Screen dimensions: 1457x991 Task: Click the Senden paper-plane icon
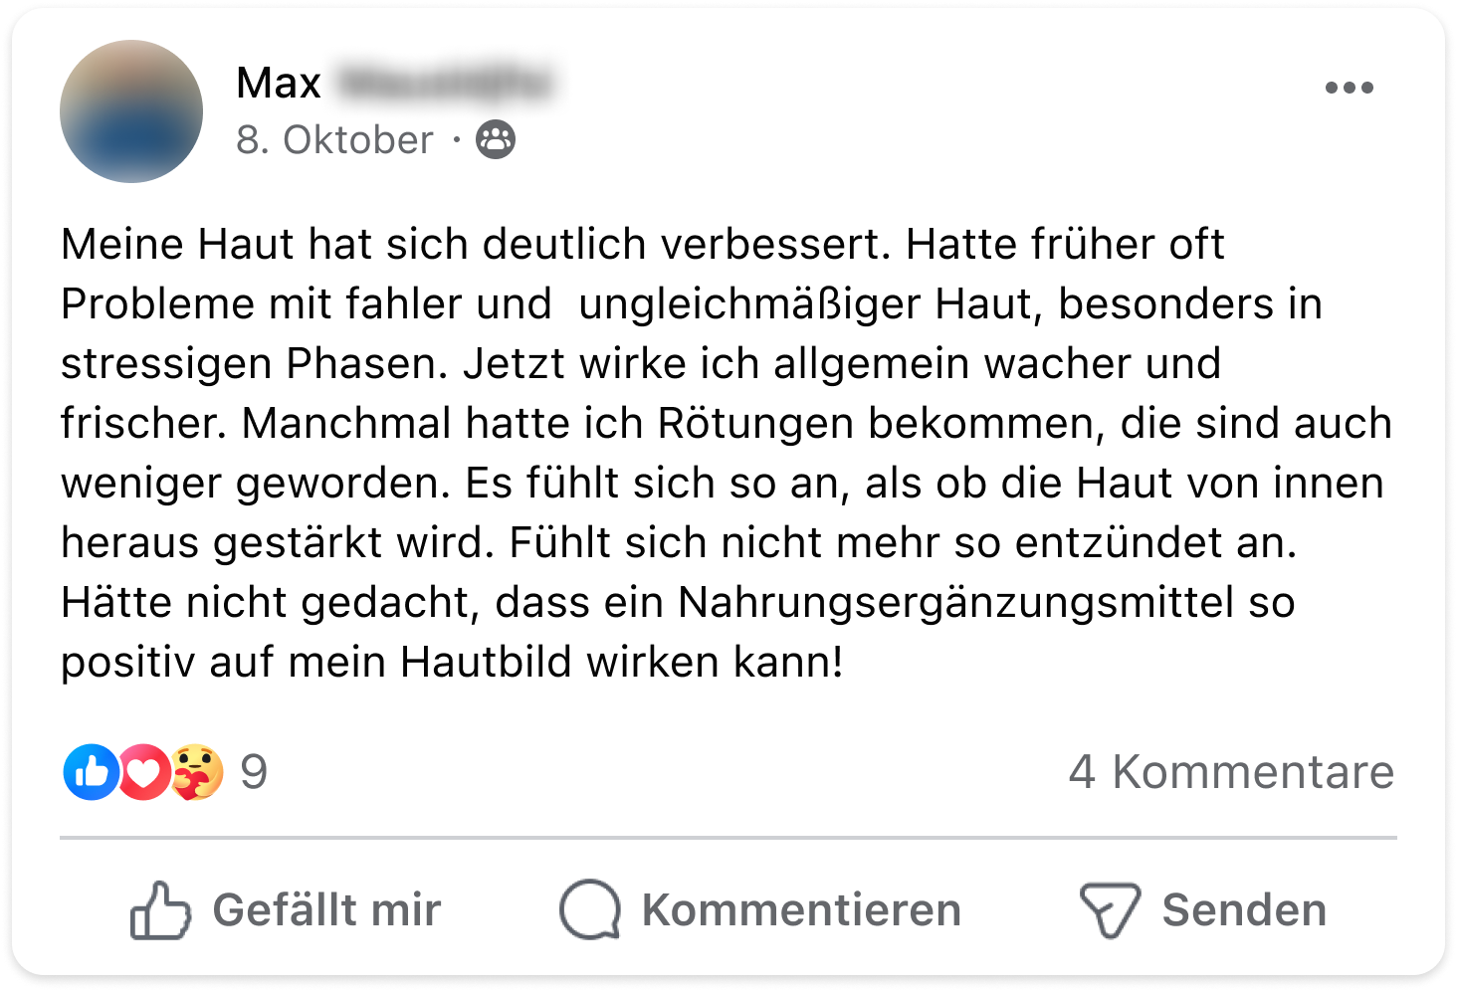pyautogui.click(x=1109, y=910)
